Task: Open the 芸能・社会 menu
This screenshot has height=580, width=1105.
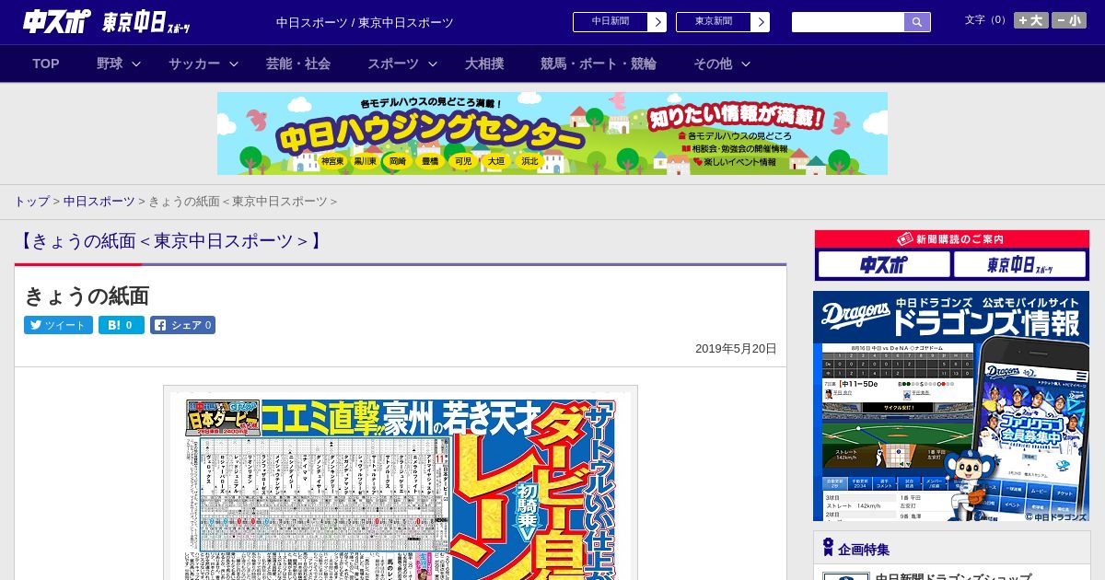Action: (x=298, y=64)
